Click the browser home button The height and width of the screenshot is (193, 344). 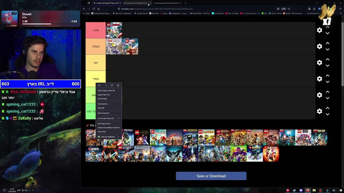(x=98, y=9)
